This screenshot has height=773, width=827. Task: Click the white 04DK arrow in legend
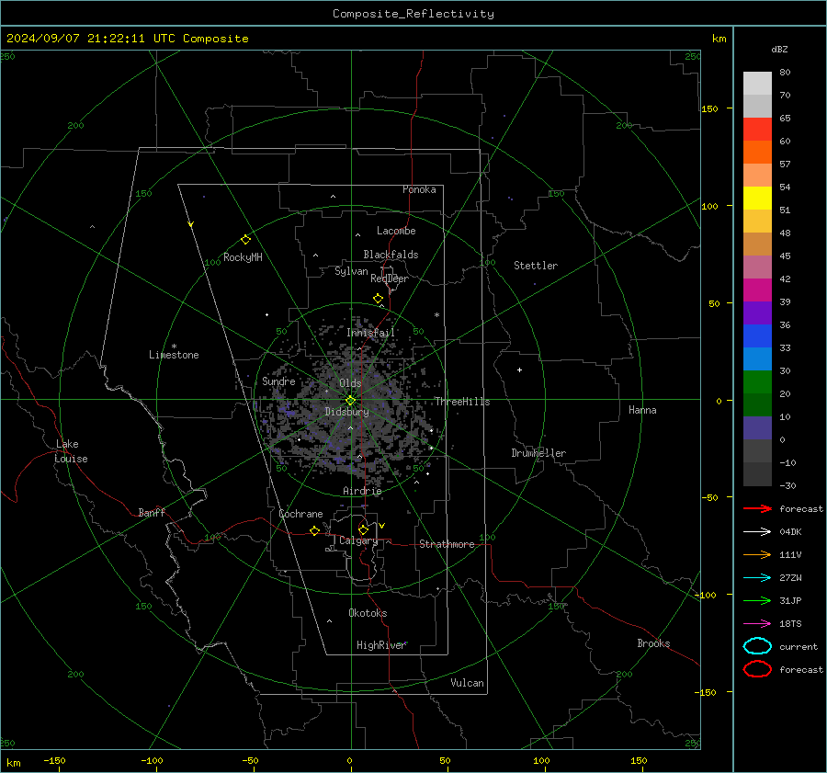[757, 532]
